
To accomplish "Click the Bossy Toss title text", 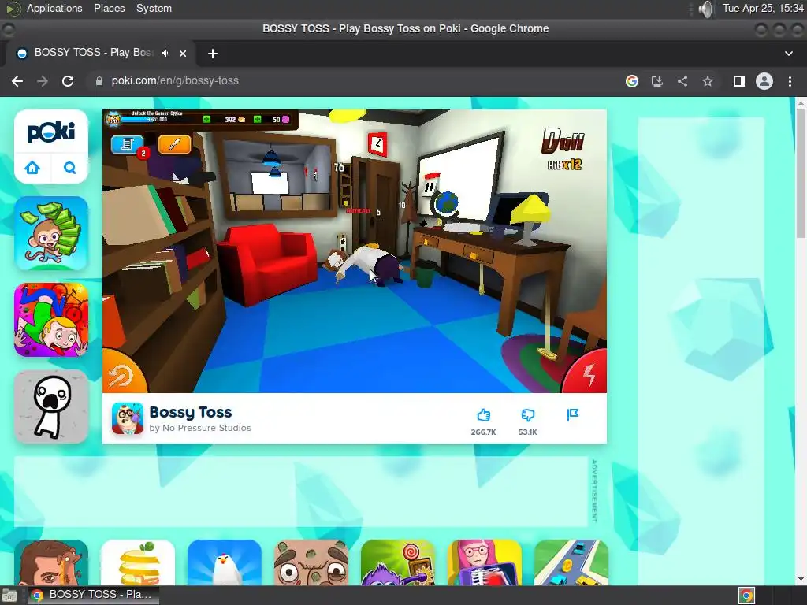I will [191, 412].
